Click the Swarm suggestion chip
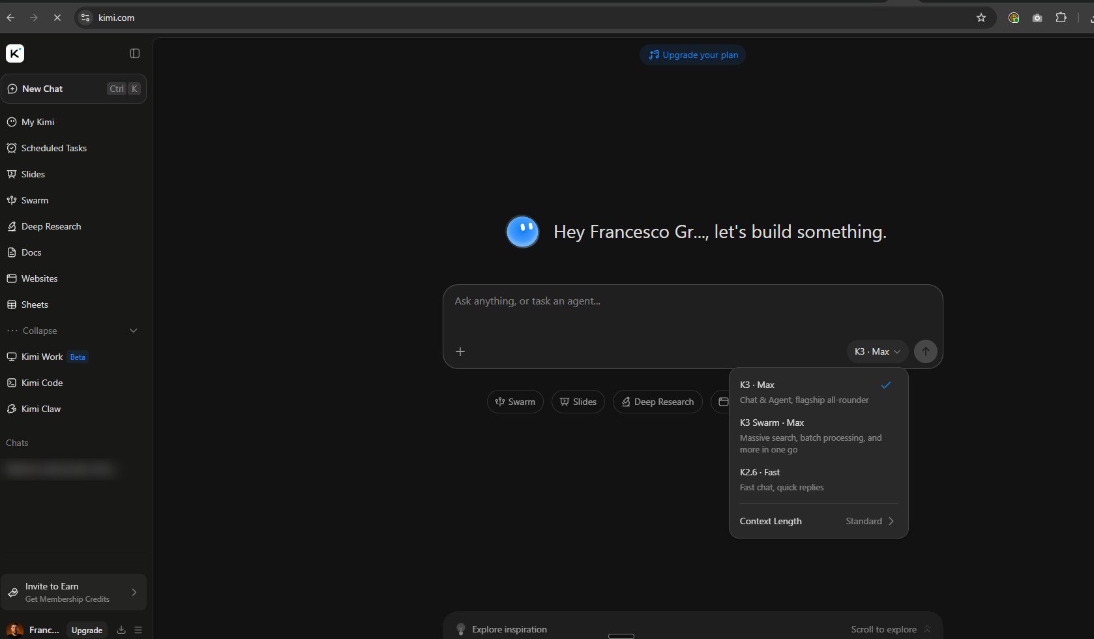This screenshot has width=1094, height=639. [515, 402]
